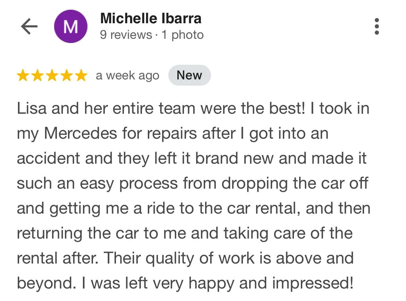The width and height of the screenshot is (406, 301).
Task: Tap the purple M profile avatar
Action: point(71,27)
